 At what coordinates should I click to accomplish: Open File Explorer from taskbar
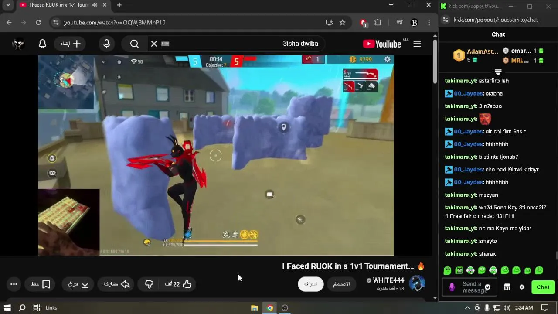pyautogui.click(x=255, y=308)
